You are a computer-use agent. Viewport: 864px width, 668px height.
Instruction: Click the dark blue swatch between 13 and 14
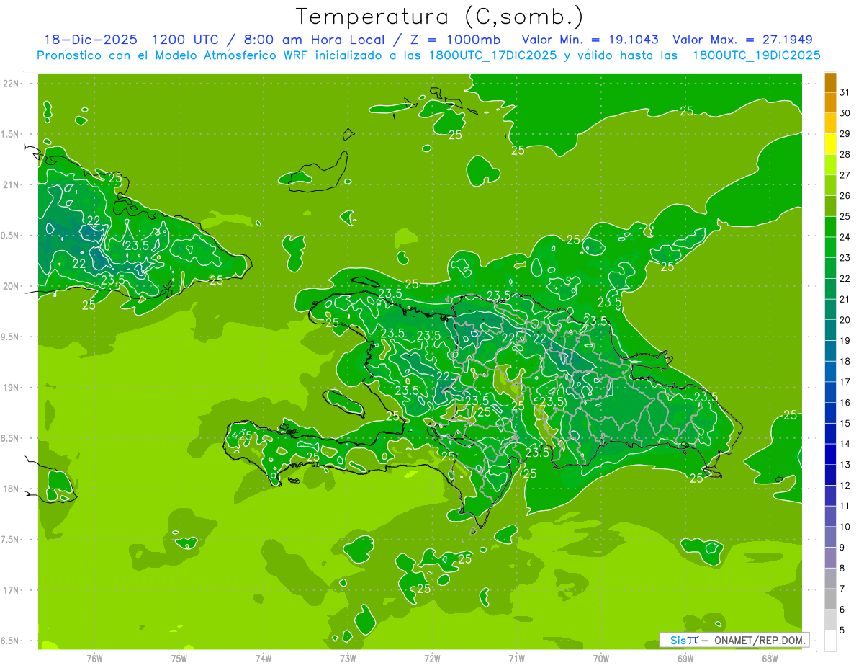click(830, 454)
